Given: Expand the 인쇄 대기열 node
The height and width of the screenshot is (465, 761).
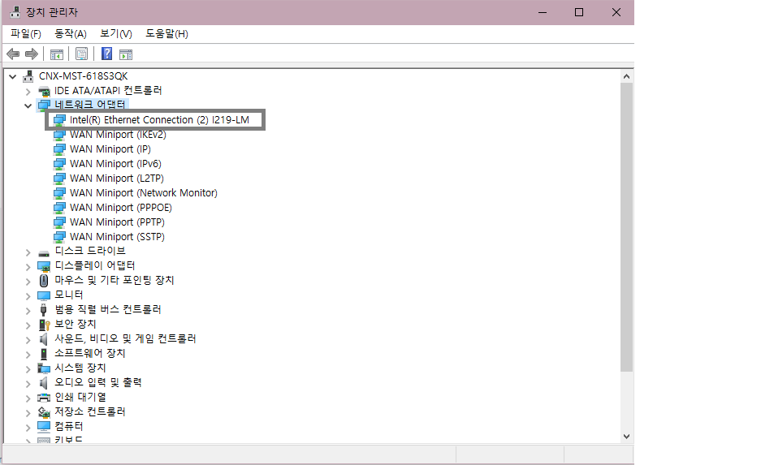Looking at the screenshot, I should pyautogui.click(x=28, y=398).
